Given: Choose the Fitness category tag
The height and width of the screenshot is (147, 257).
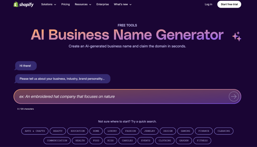Looking at the screenshot, I should coord(202,141).
